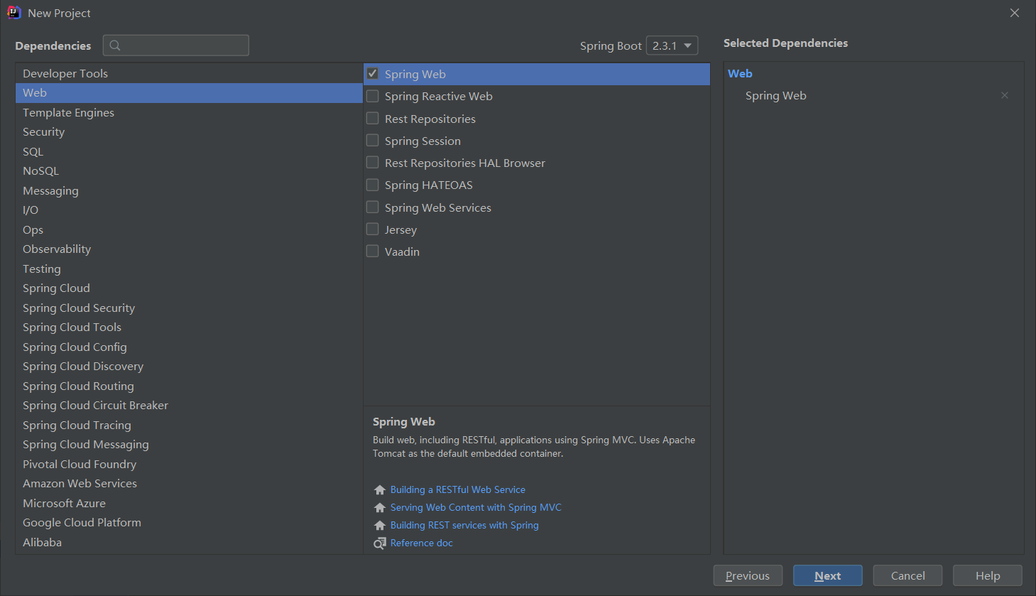1036x596 pixels.
Task: Choose Google Cloud Platform category
Action: tap(189, 523)
